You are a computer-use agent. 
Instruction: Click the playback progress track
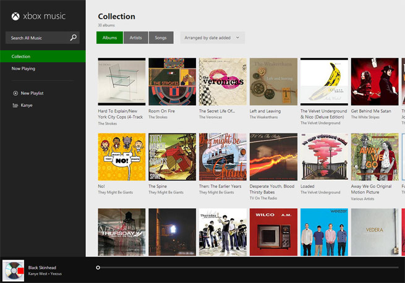(x=249, y=268)
